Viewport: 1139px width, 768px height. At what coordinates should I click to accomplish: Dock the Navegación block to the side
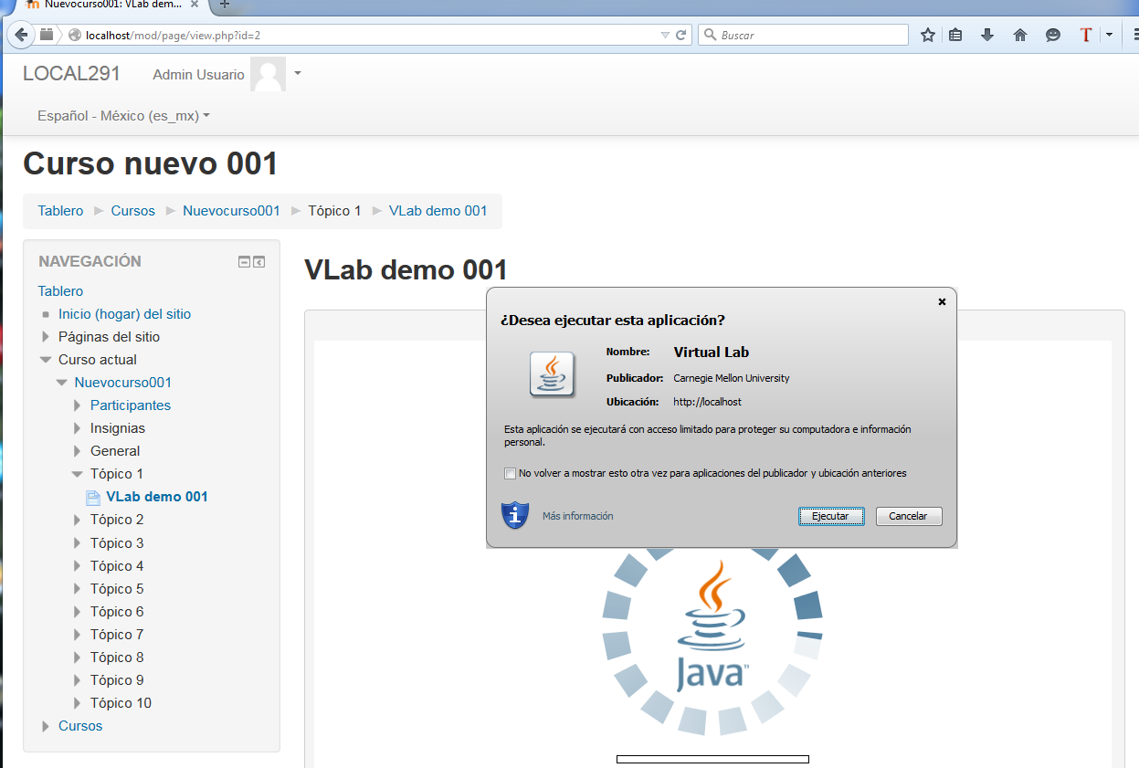click(259, 262)
